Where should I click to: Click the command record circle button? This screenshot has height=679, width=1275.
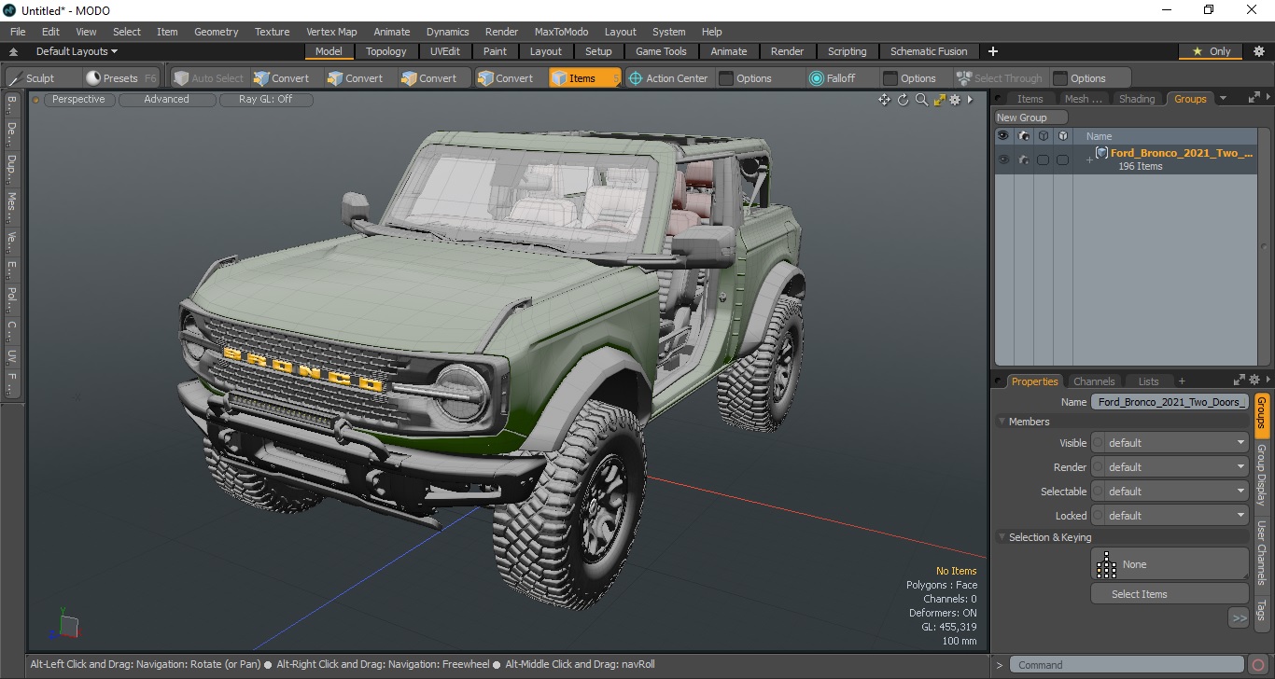[x=1258, y=665]
